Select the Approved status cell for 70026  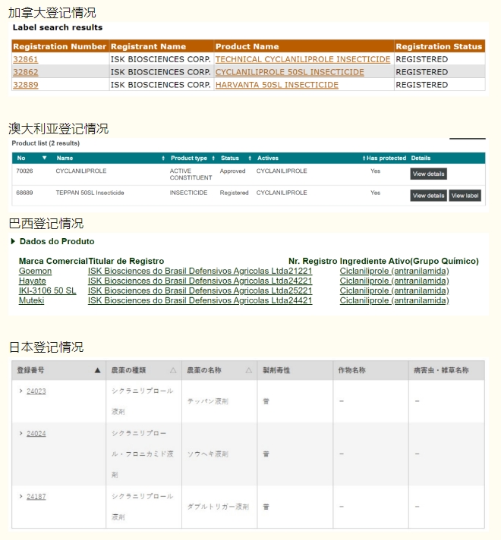(233, 171)
